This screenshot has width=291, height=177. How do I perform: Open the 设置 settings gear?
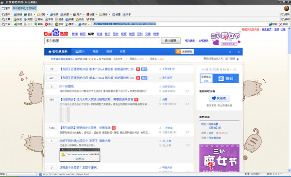[x=117, y=15]
